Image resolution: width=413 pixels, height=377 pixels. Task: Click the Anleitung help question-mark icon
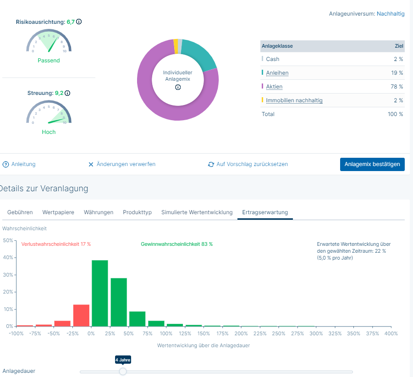click(6, 164)
